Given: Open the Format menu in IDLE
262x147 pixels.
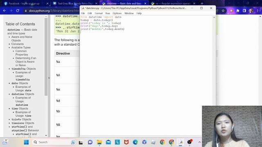Looking at the screenshot, I should click(99, 13).
